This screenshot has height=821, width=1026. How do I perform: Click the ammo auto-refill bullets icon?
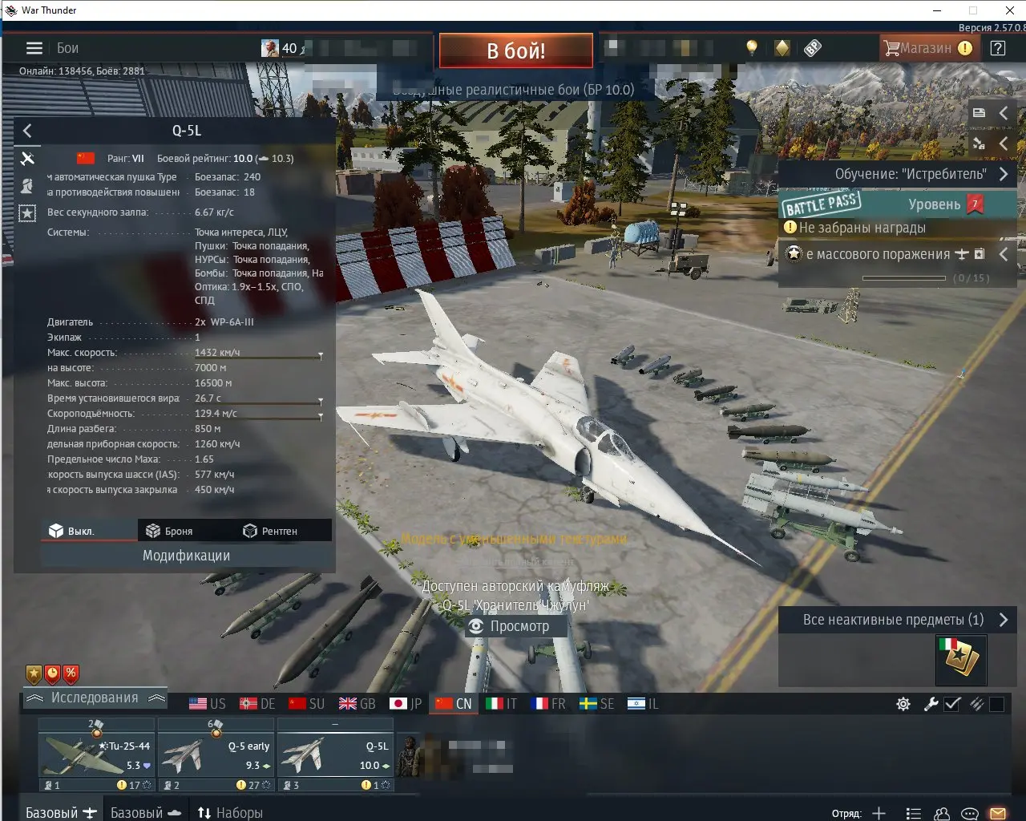pyautogui.click(x=976, y=704)
